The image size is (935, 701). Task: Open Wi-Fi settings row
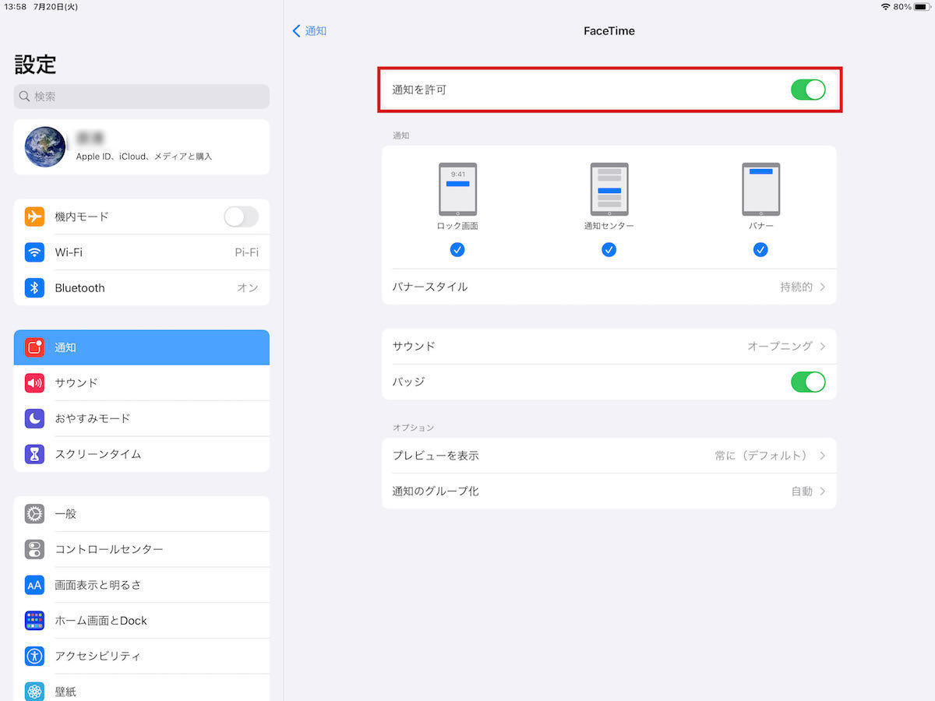click(x=142, y=252)
